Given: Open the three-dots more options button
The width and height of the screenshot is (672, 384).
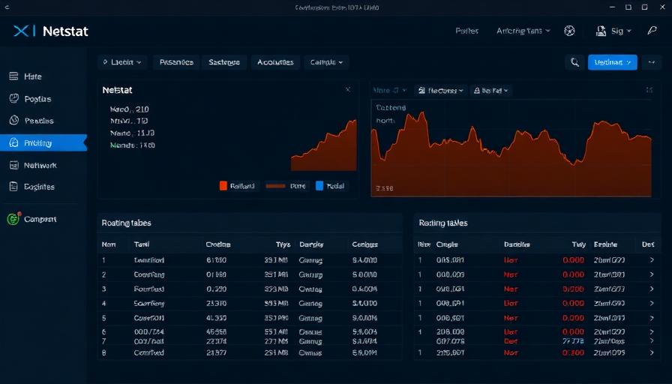Looking at the screenshot, I should (x=652, y=62).
